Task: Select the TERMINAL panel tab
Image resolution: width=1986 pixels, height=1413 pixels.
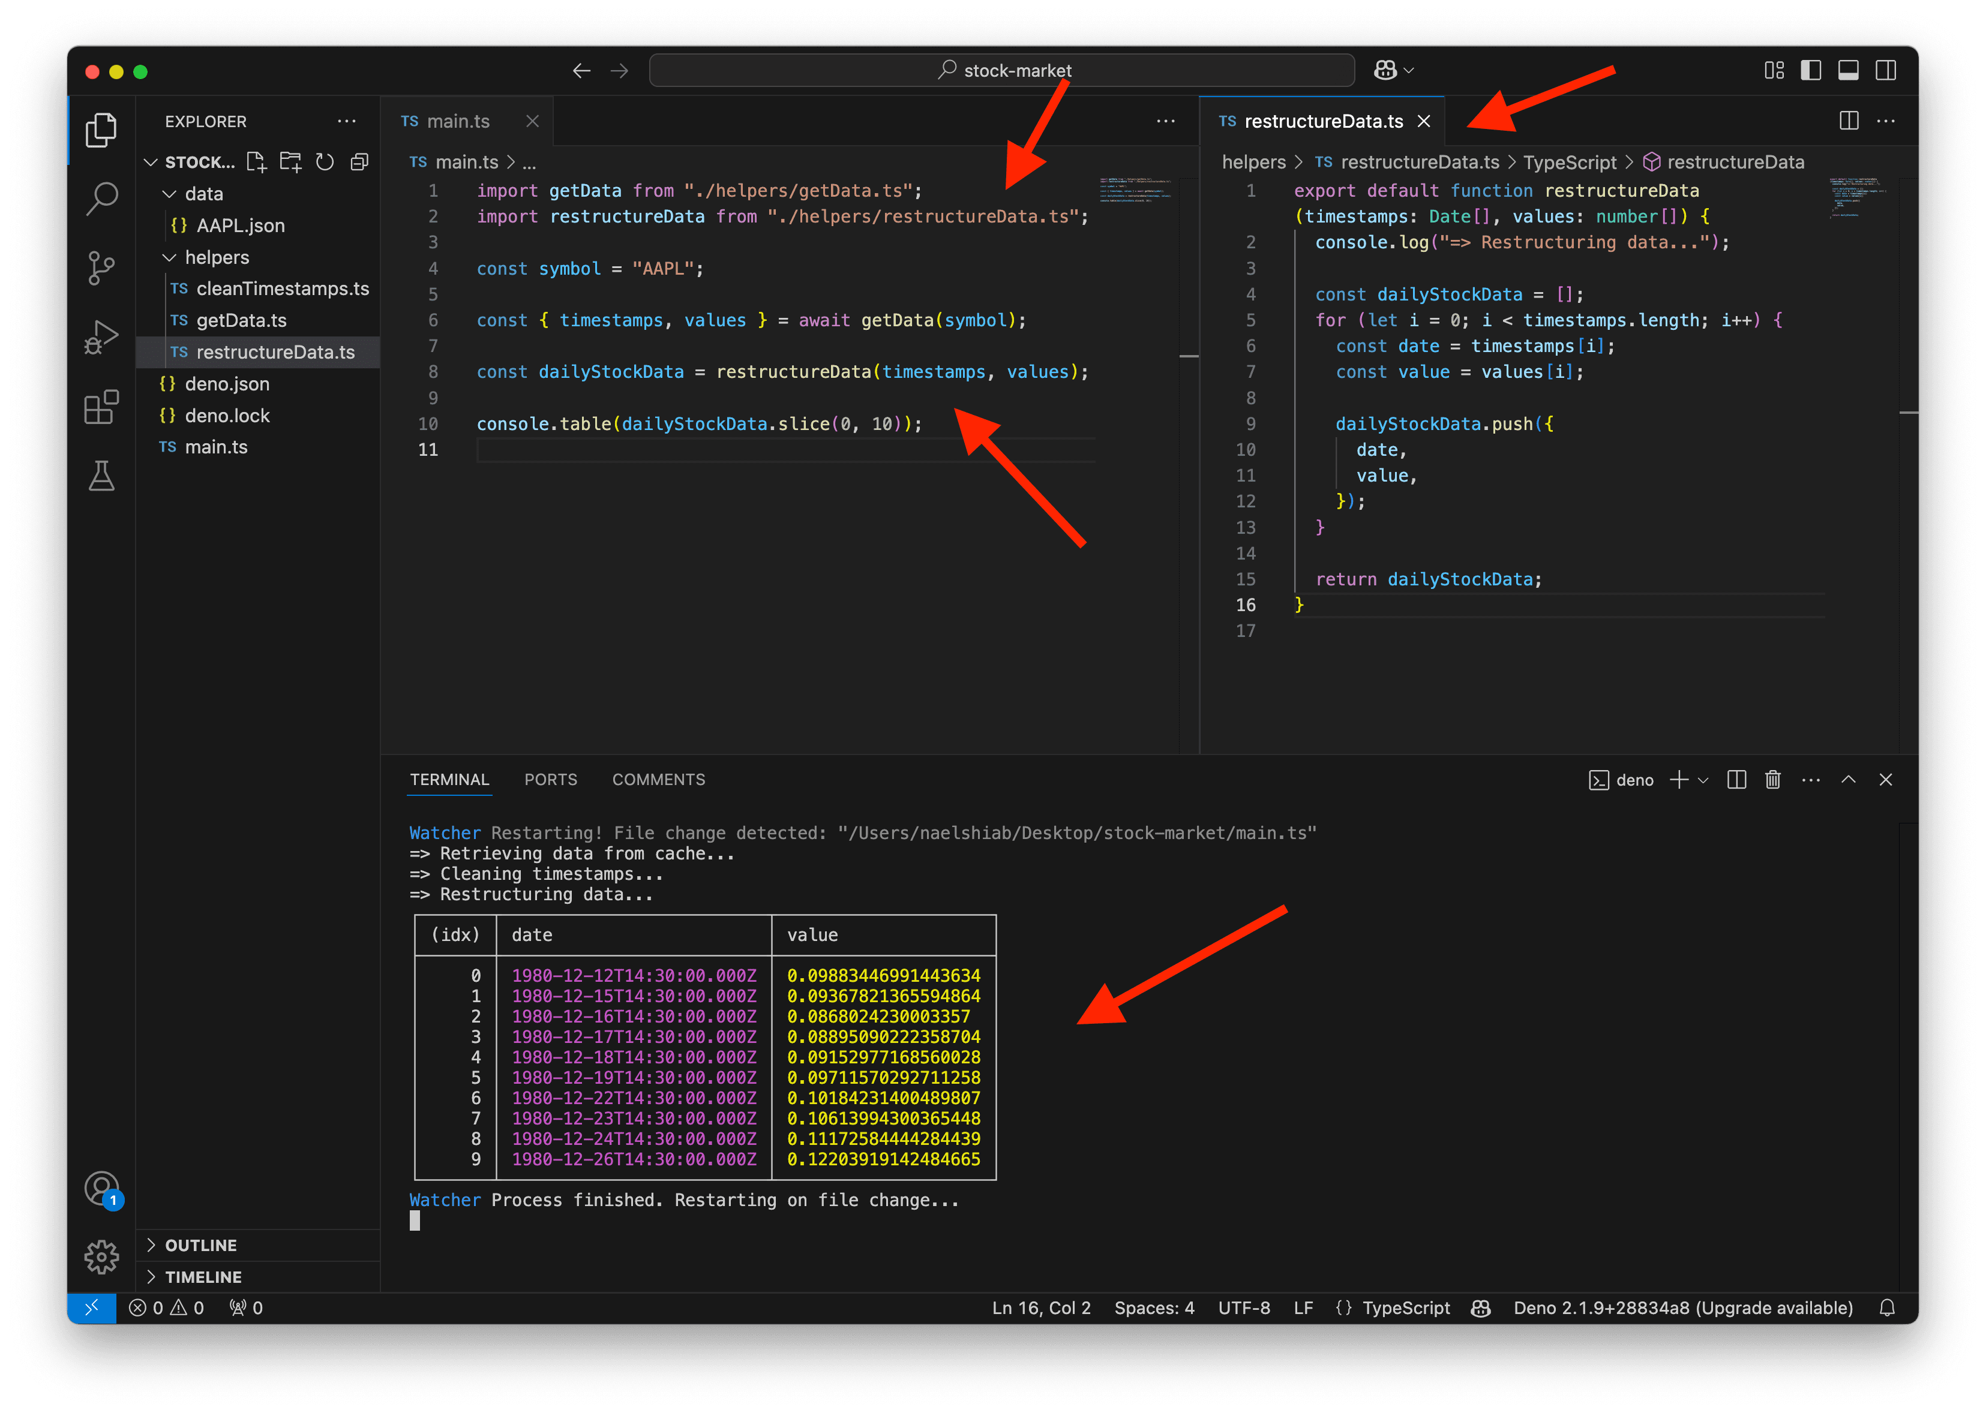Action: click(x=449, y=780)
